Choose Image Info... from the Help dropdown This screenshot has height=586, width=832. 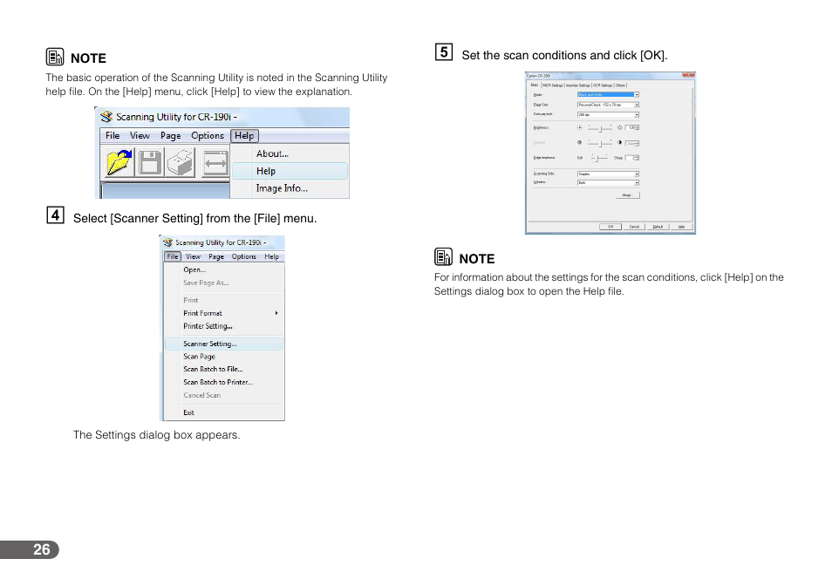pos(282,188)
